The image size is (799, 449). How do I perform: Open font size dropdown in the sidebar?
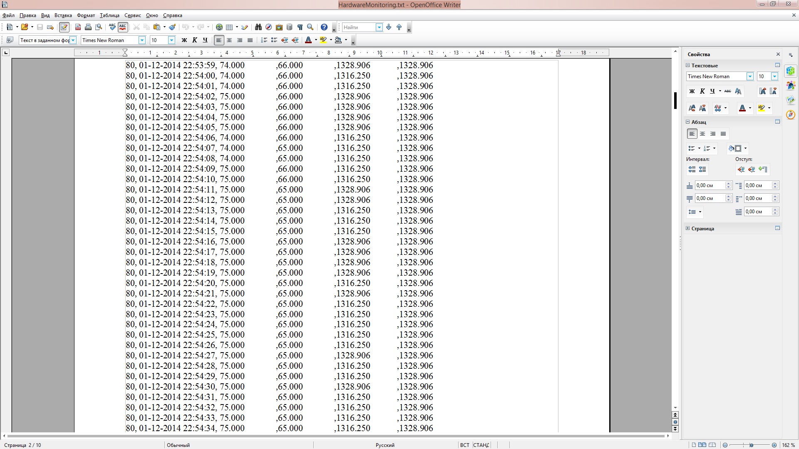(x=774, y=76)
